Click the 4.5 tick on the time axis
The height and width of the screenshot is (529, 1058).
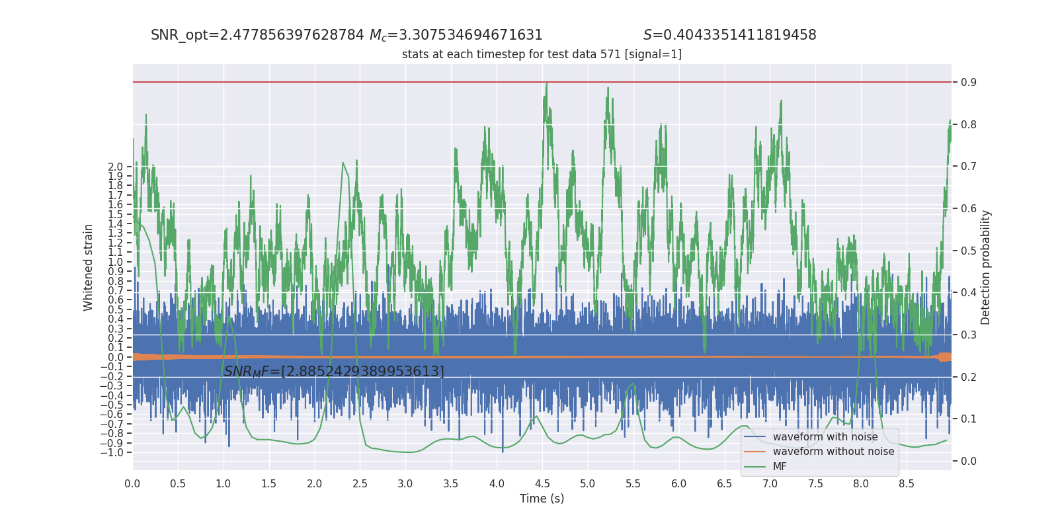pyautogui.click(x=542, y=484)
